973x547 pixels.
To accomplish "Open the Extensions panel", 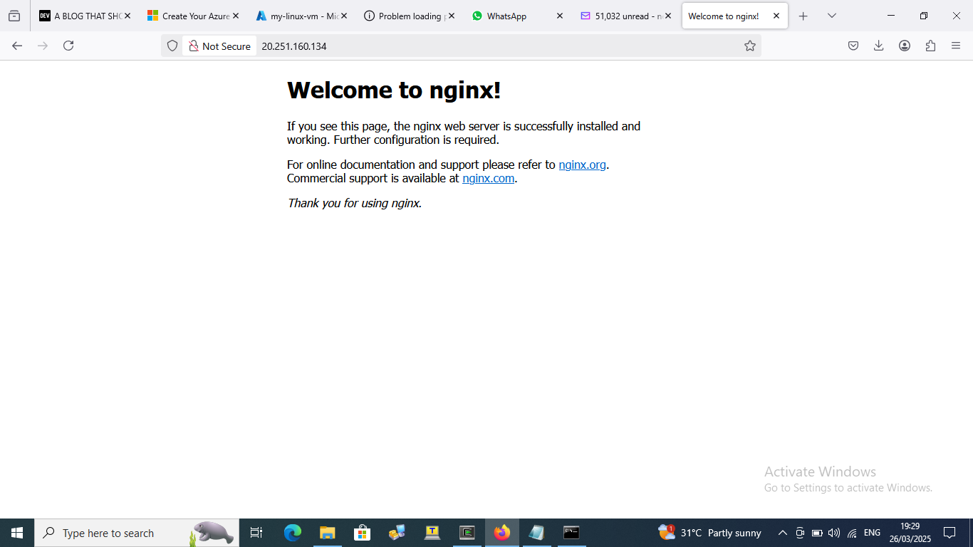I will pyautogui.click(x=930, y=46).
